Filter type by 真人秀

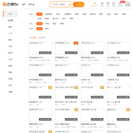pos(55,18)
